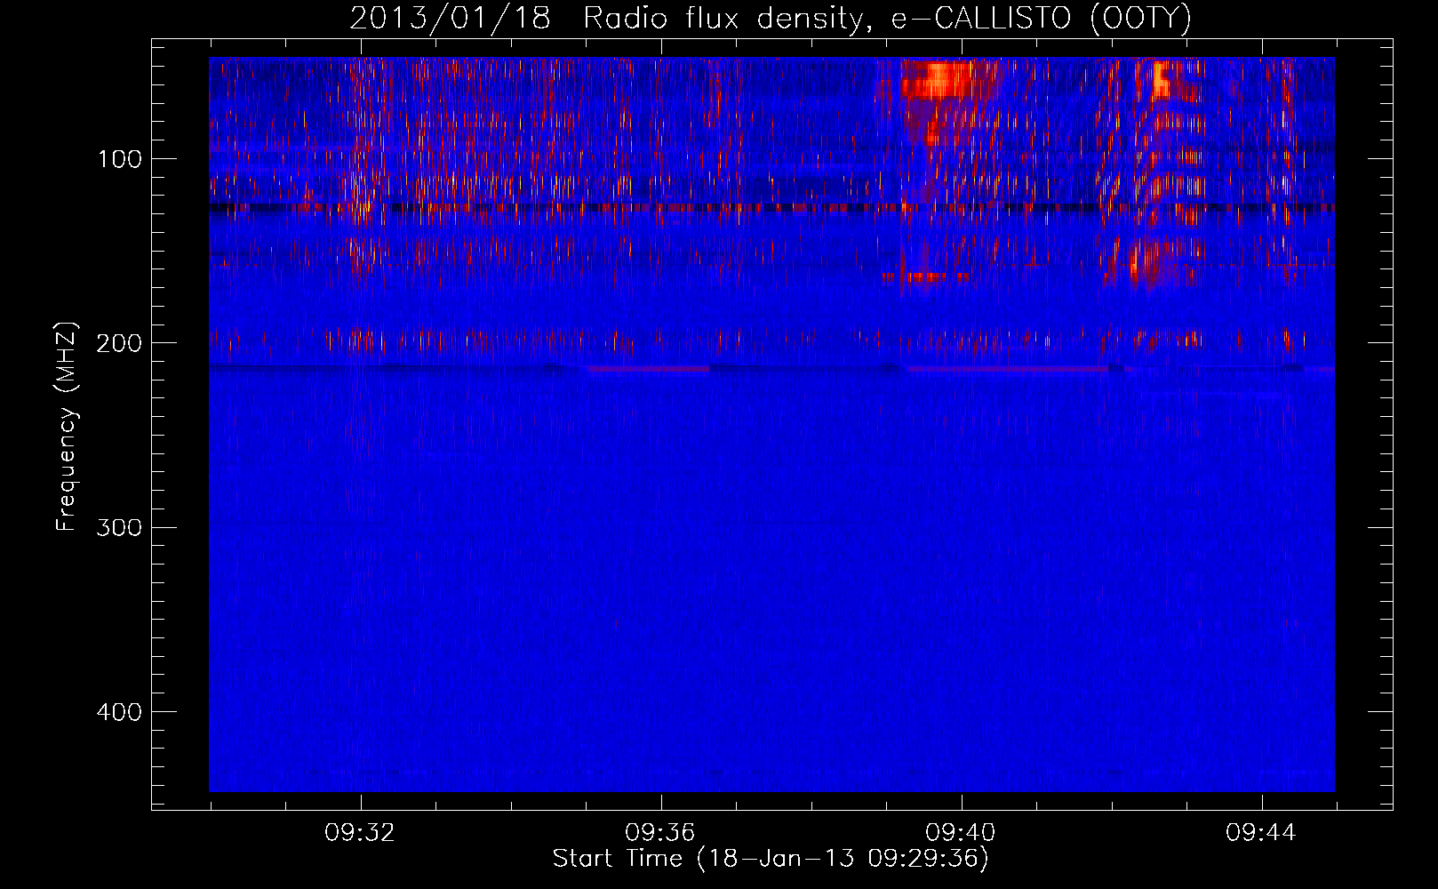The image size is (1438, 889).
Task: Click the 09:40 time tick label
Action: click(961, 833)
